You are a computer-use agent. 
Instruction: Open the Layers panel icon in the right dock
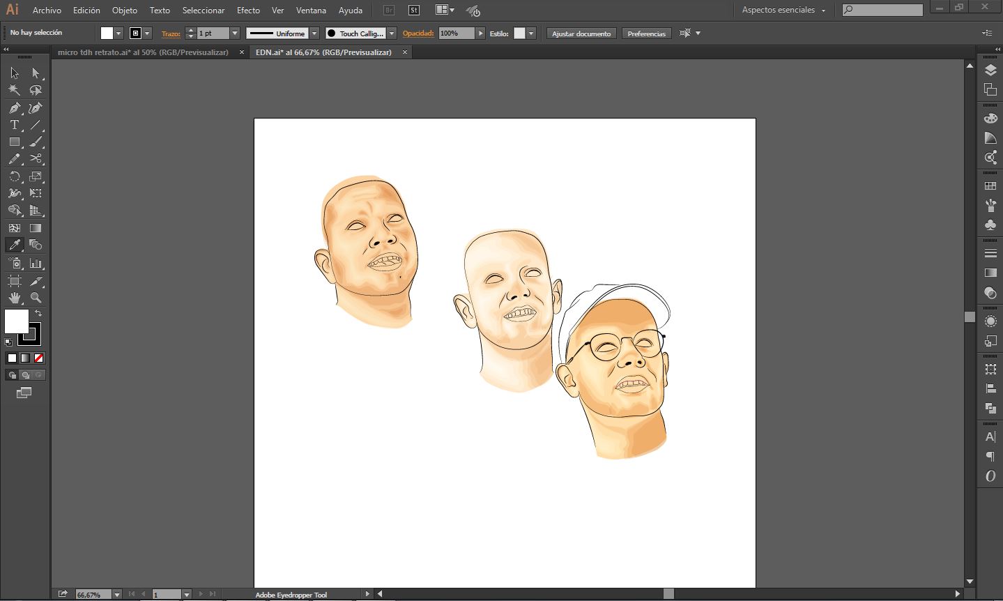point(990,70)
